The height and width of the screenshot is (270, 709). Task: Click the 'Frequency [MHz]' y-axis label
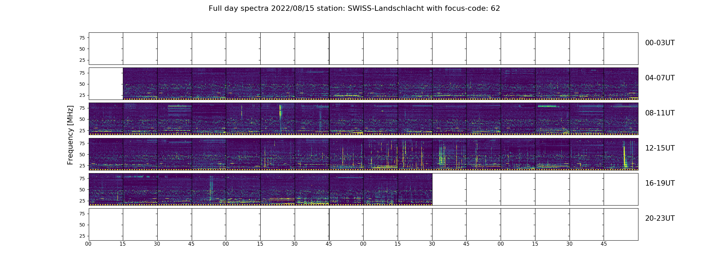70,135
